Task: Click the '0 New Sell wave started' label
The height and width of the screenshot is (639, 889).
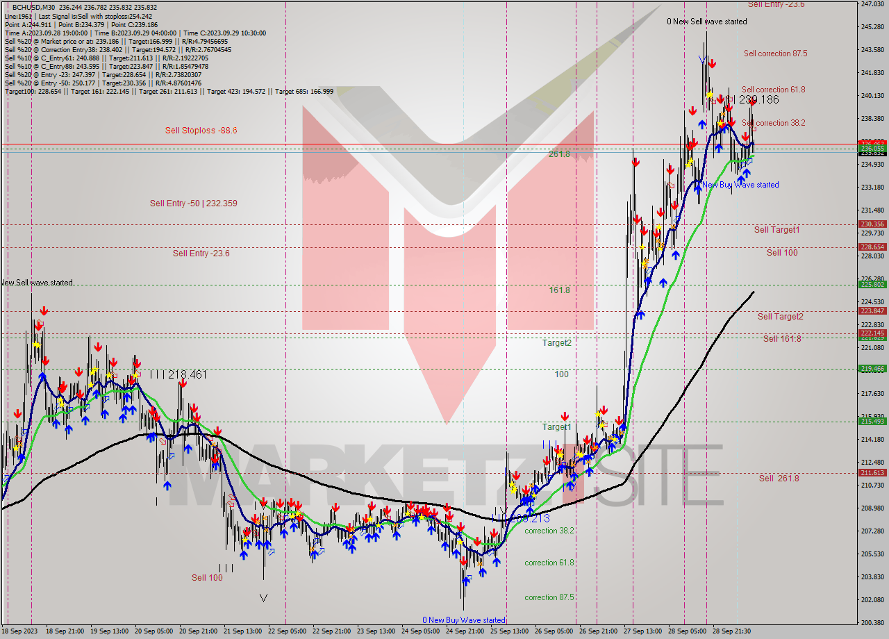Action: [x=707, y=22]
